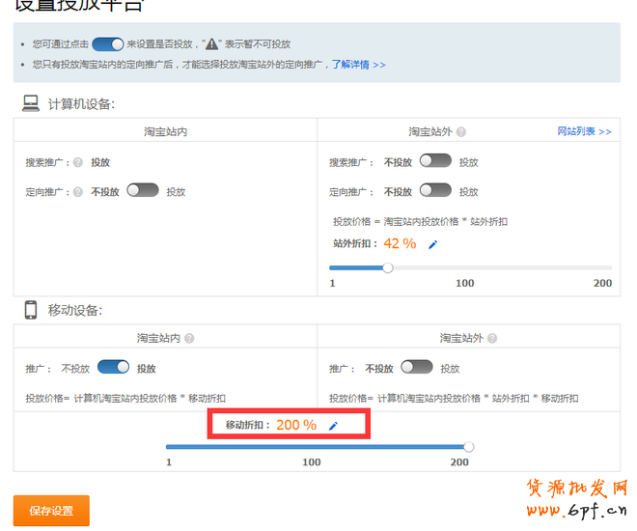Turn off mobile 淘宝站内 推广 switch
The image size is (637, 531).
[x=113, y=368]
